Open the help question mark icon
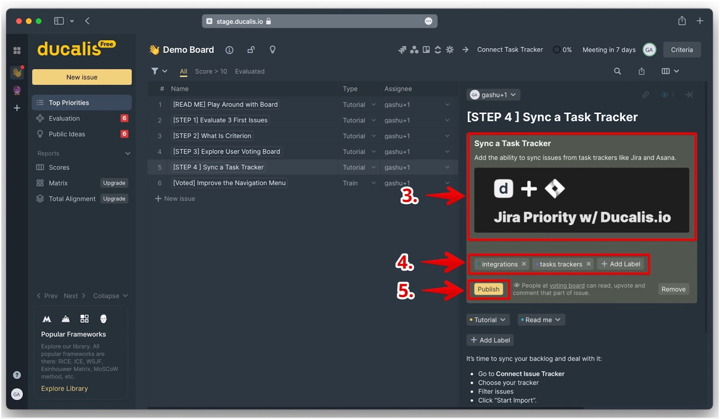 point(17,375)
